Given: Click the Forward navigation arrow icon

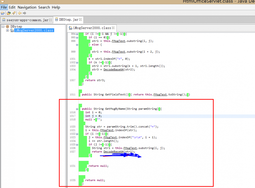Looking at the screenshot, I should [24, 13].
